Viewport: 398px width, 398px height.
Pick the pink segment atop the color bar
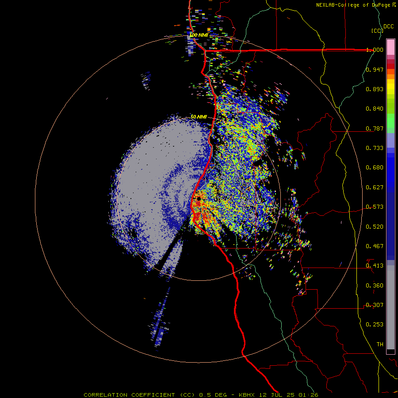coord(390,47)
